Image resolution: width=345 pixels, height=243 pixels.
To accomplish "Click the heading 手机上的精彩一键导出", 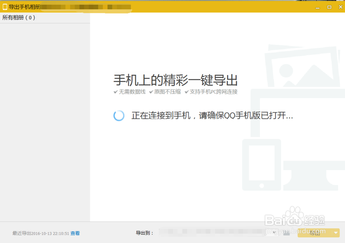I will (175, 80).
